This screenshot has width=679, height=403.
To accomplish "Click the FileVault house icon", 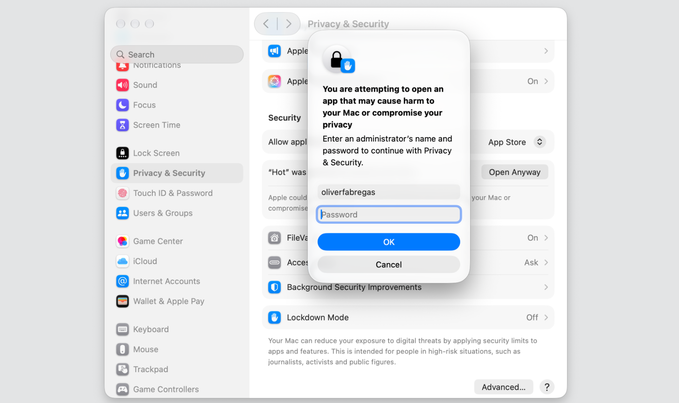I will coord(274,238).
